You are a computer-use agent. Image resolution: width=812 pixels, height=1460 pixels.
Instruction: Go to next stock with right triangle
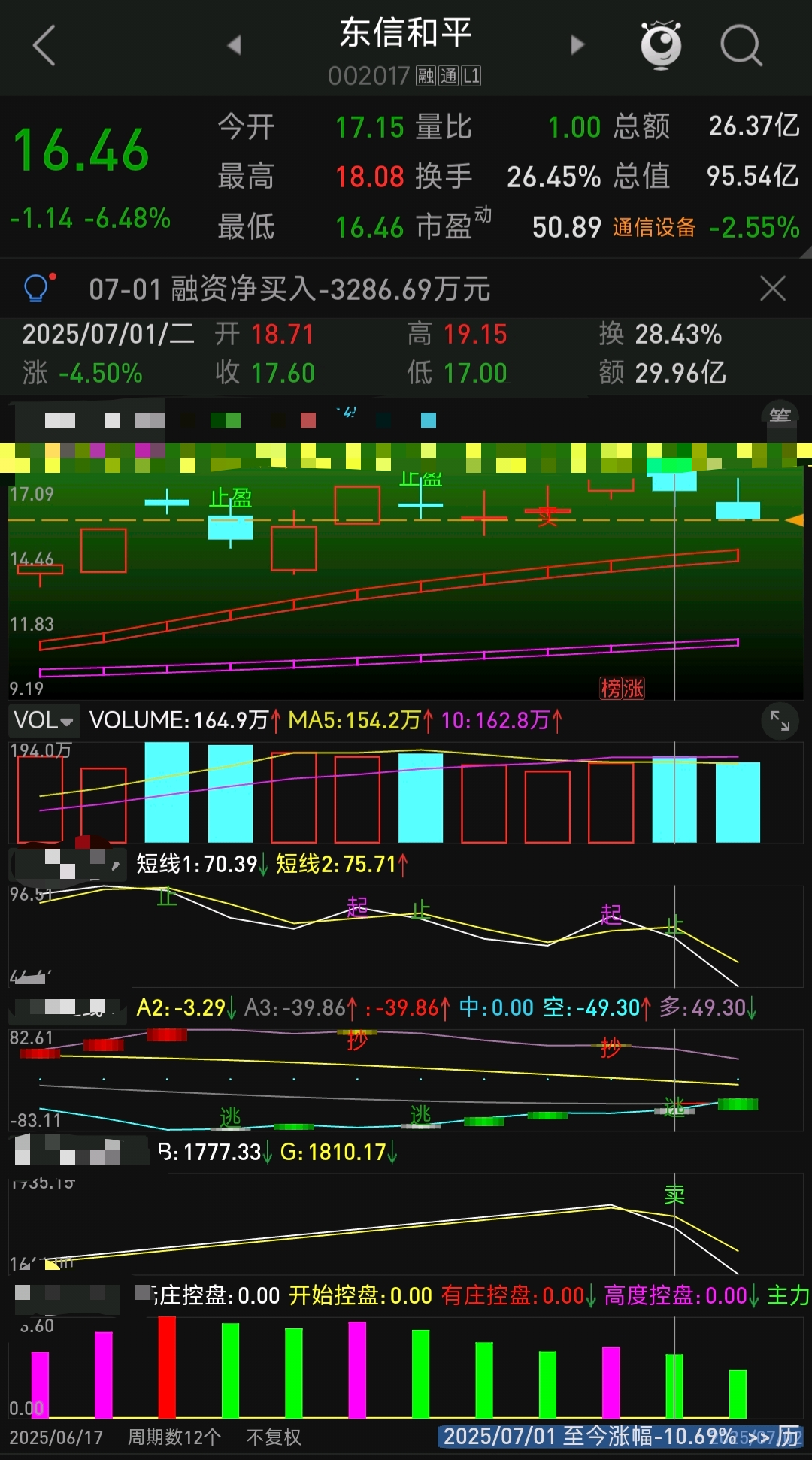(x=577, y=45)
